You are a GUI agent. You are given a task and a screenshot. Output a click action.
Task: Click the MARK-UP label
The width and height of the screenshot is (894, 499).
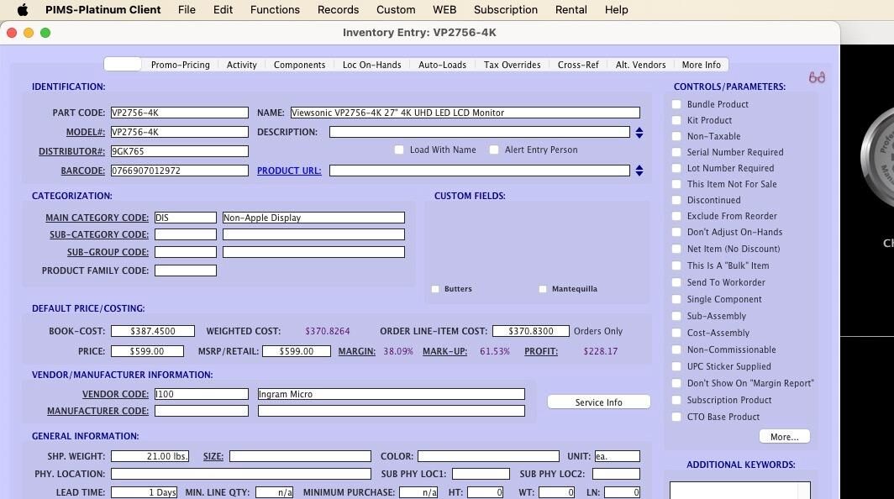coord(444,351)
